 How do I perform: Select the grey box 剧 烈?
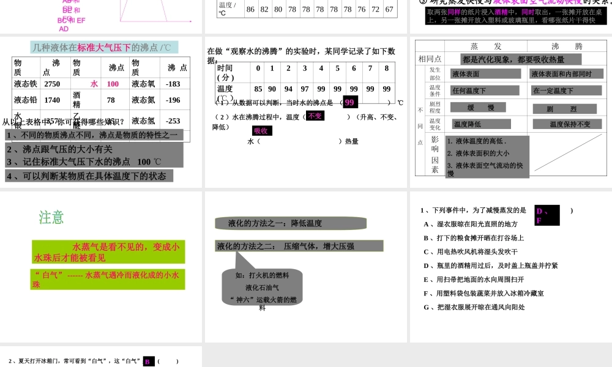point(565,108)
